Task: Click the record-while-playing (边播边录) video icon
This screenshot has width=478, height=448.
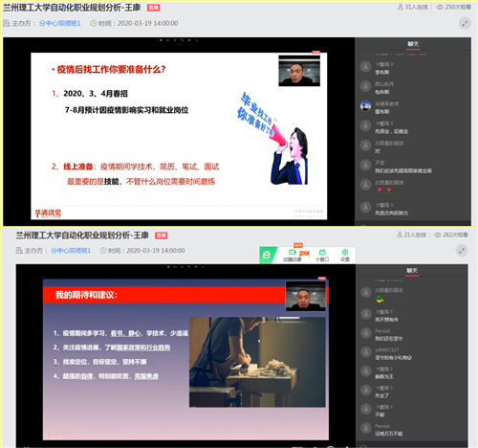Action: [292, 253]
